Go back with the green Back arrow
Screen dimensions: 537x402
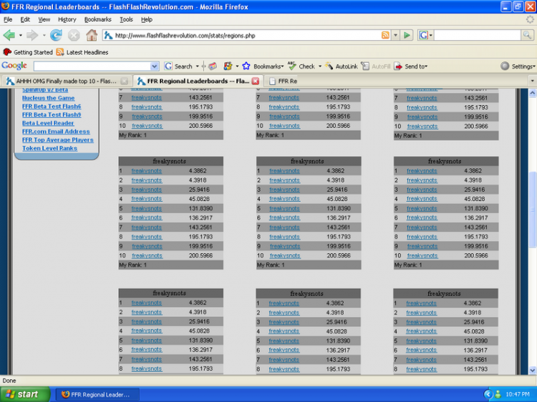click(x=9, y=35)
